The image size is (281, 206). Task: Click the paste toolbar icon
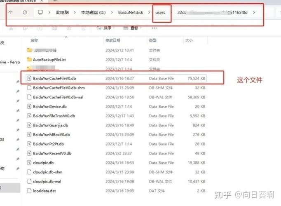coord(40,28)
